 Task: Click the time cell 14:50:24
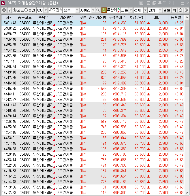click(9, 67)
